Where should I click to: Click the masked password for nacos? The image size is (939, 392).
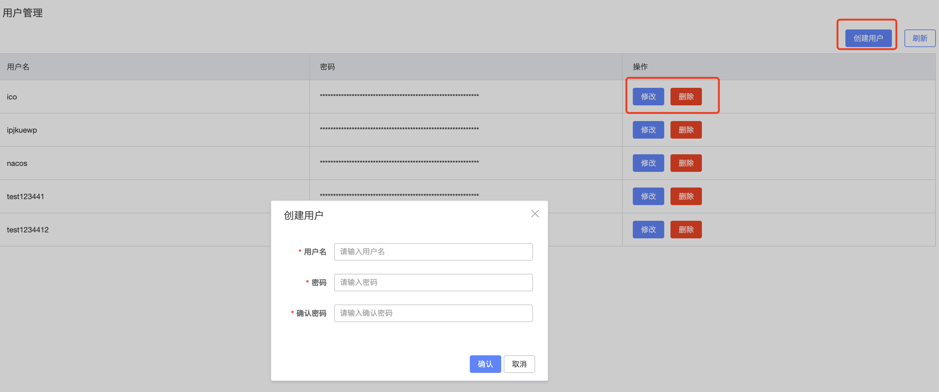click(399, 162)
